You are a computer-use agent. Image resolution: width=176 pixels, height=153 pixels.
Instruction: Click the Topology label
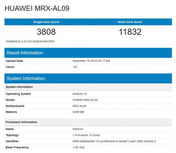(x=12, y=135)
